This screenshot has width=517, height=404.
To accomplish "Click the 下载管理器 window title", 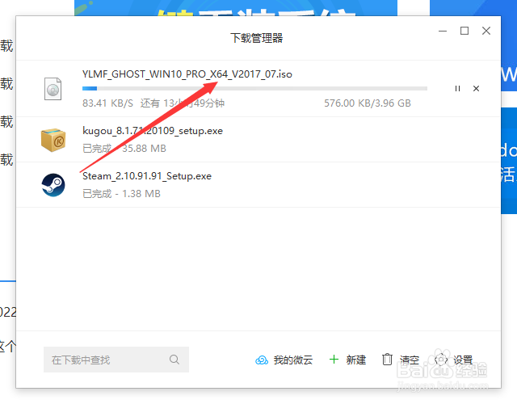I will [257, 38].
